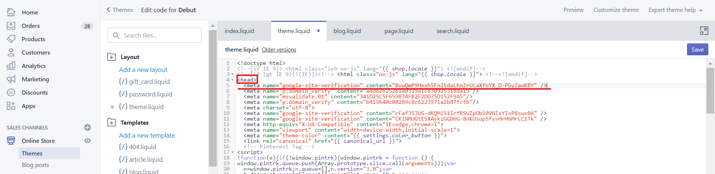Open theme.liquid in the file list

141,107
